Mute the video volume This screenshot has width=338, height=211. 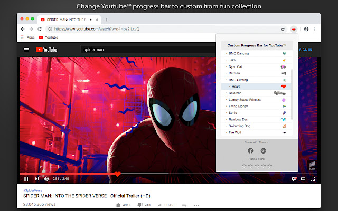tap(46, 179)
